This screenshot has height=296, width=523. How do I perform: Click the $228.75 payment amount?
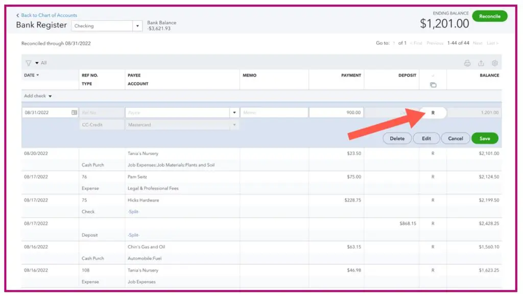pos(352,201)
